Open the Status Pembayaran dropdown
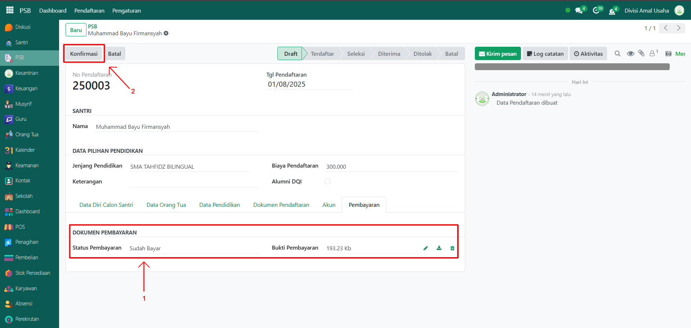Image resolution: width=691 pixels, height=328 pixels. pos(193,249)
